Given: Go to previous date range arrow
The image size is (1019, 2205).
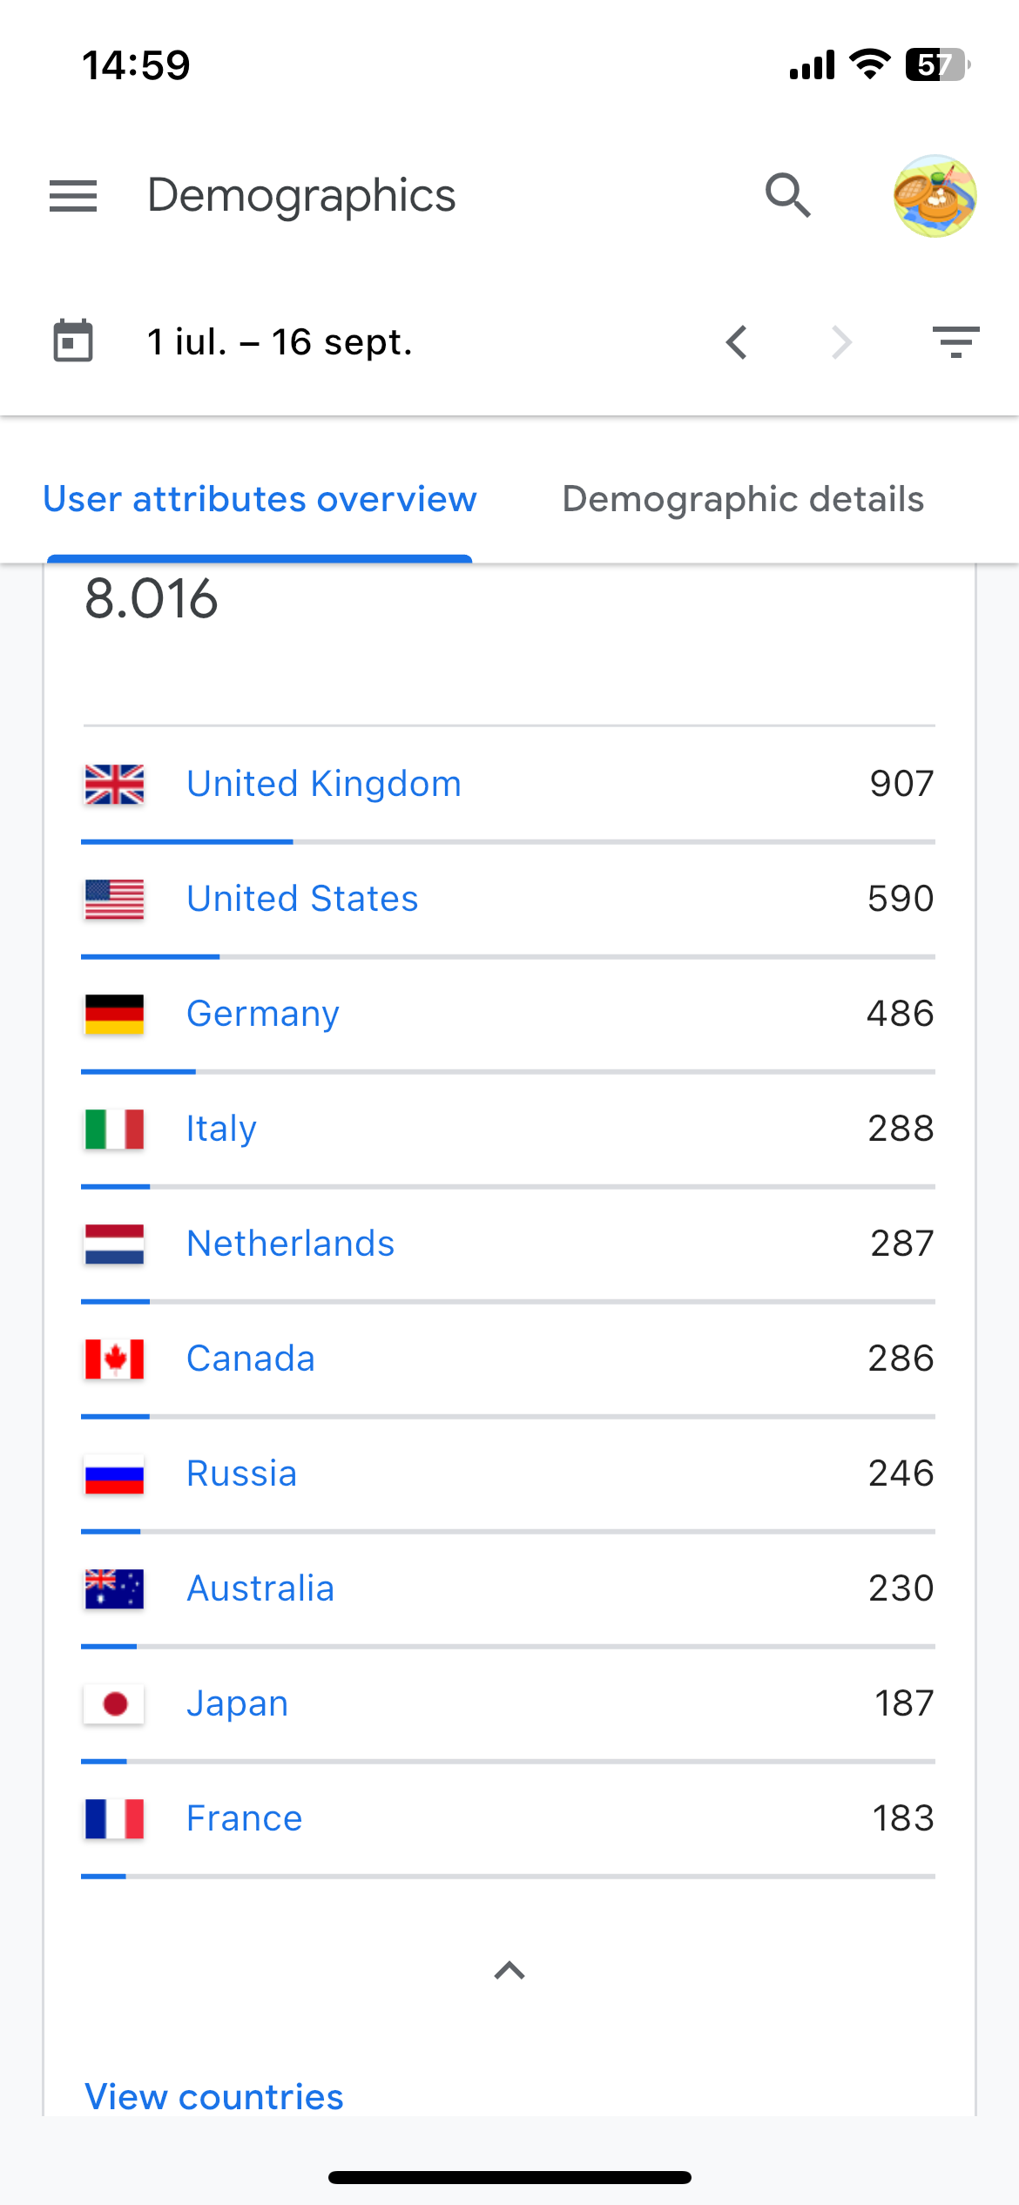Looking at the screenshot, I should (737, 342).
